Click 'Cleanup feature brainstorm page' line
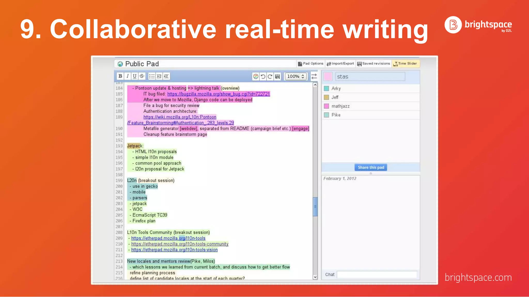The image size is (529, 297). coord(175,134)
